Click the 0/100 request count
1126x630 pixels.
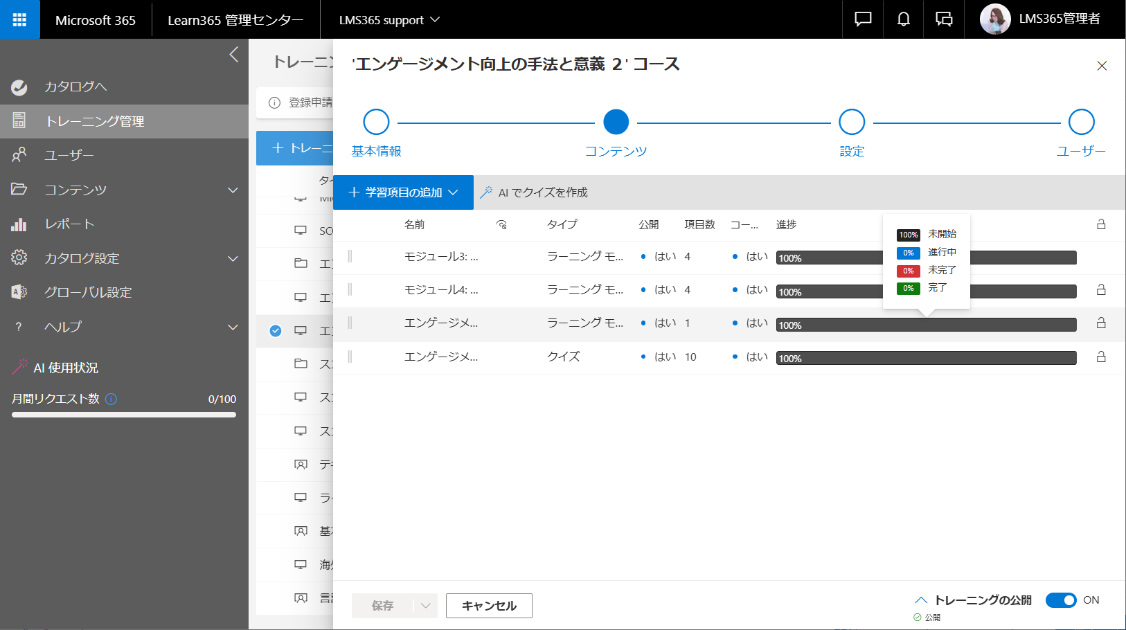[x=222, y=399]
